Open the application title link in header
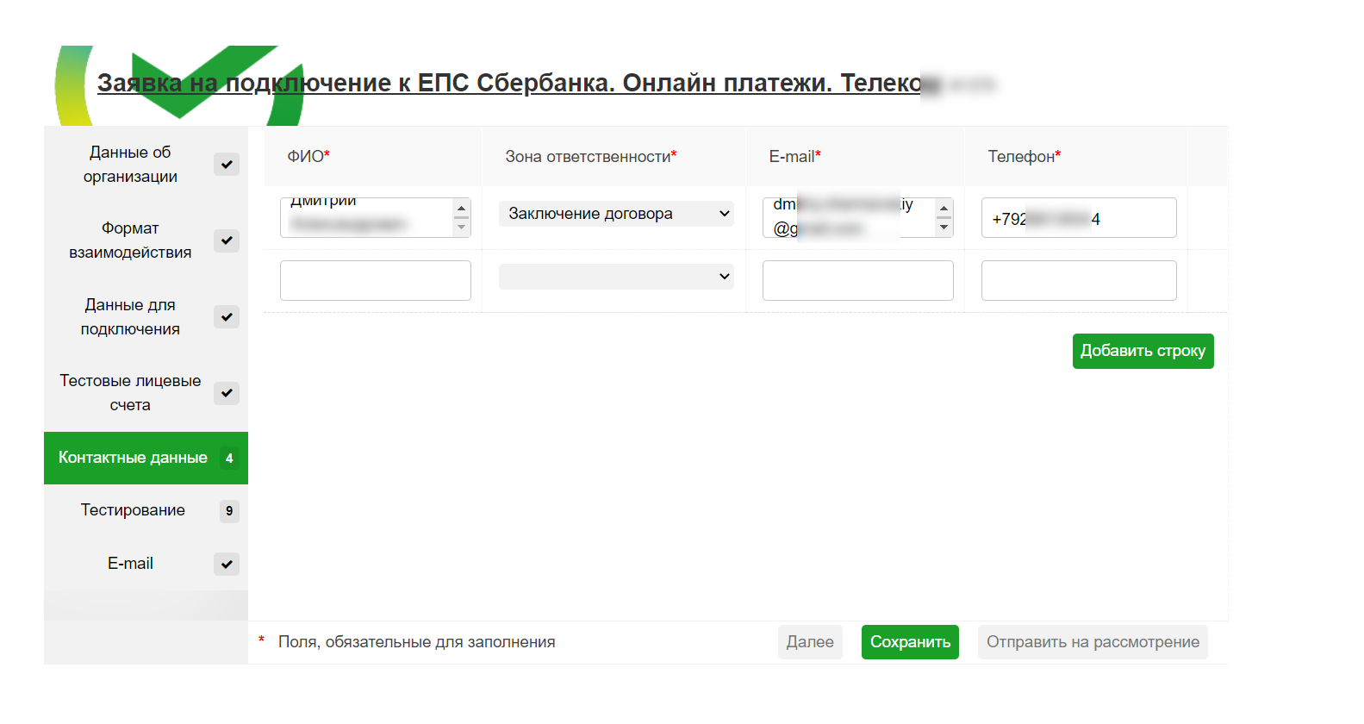1364x724 pixels. [508, 83]
